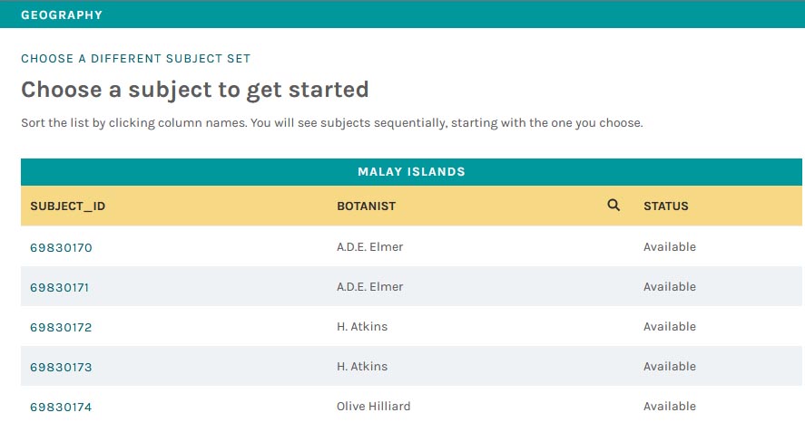Viewport: 805px width, 422px height.
Task: Click the botanist search magnifier icon
Action: pos(613,206)
